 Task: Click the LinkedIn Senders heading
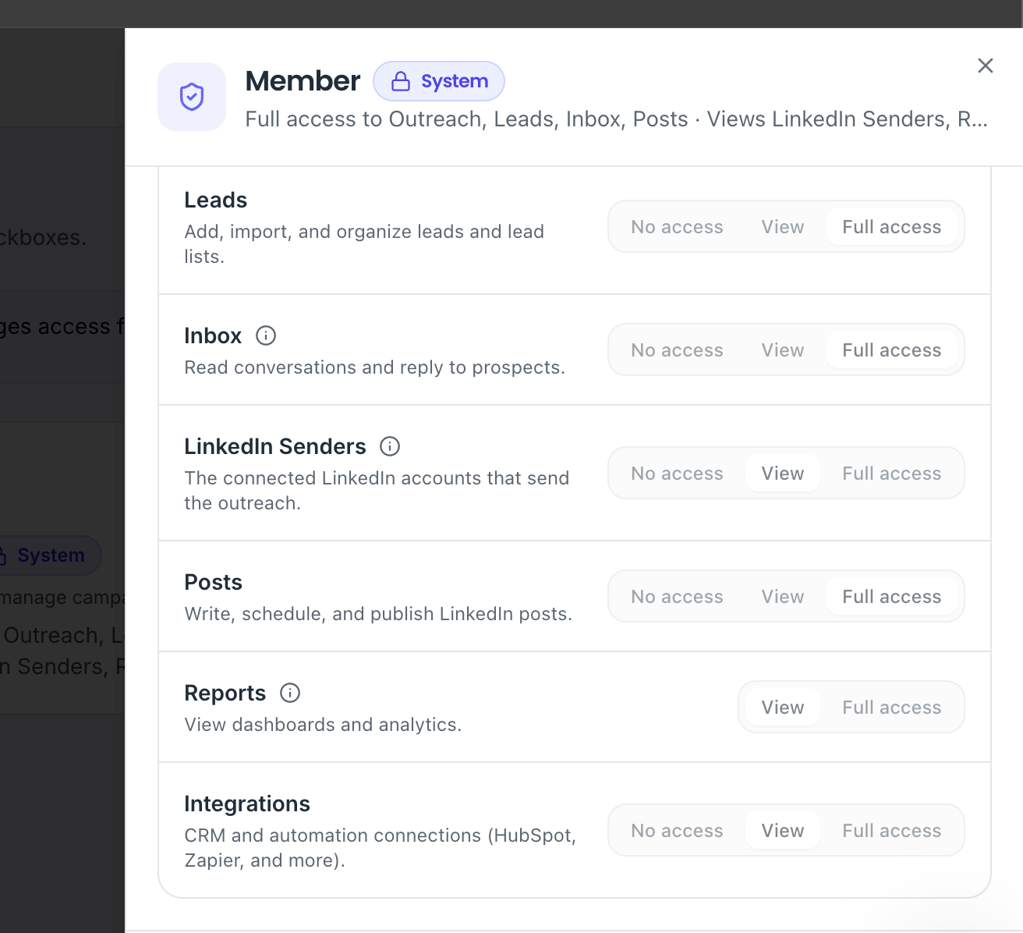point(275,447)
